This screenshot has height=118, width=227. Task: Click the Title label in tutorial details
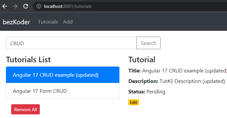pos(135,71)
